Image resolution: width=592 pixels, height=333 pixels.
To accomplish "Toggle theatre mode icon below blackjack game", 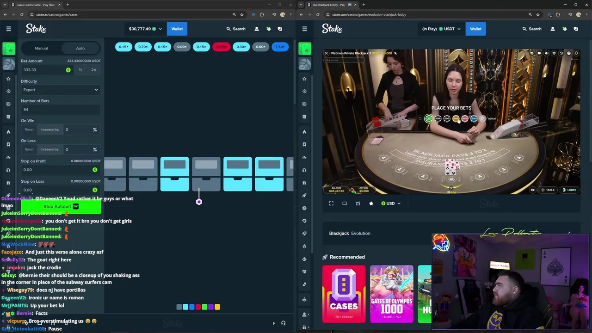I will [x=345, y=203].
